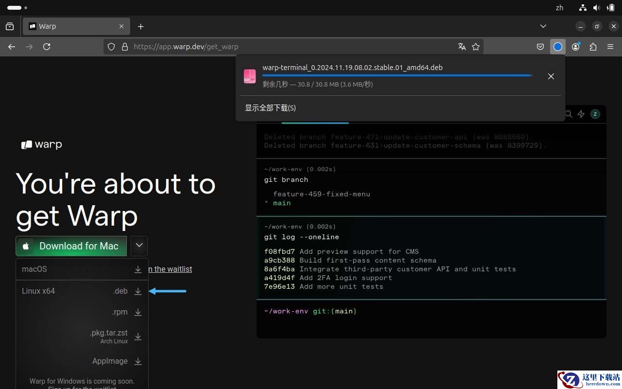This screenshot has width=622, height=389.
Task: Select the Linux x64 label
Action: (38, 291)
